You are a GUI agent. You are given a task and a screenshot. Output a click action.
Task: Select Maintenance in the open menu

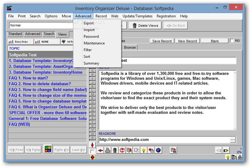[94, 43]
